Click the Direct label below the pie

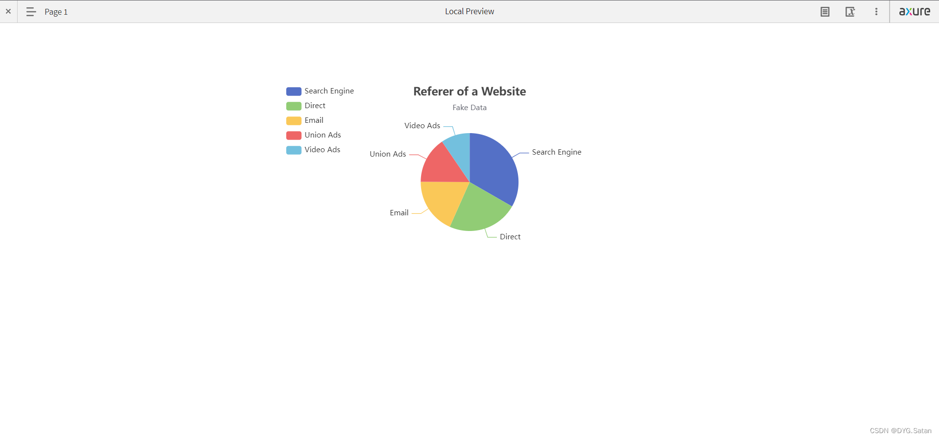pyautogui.click(x=510, y=237)
